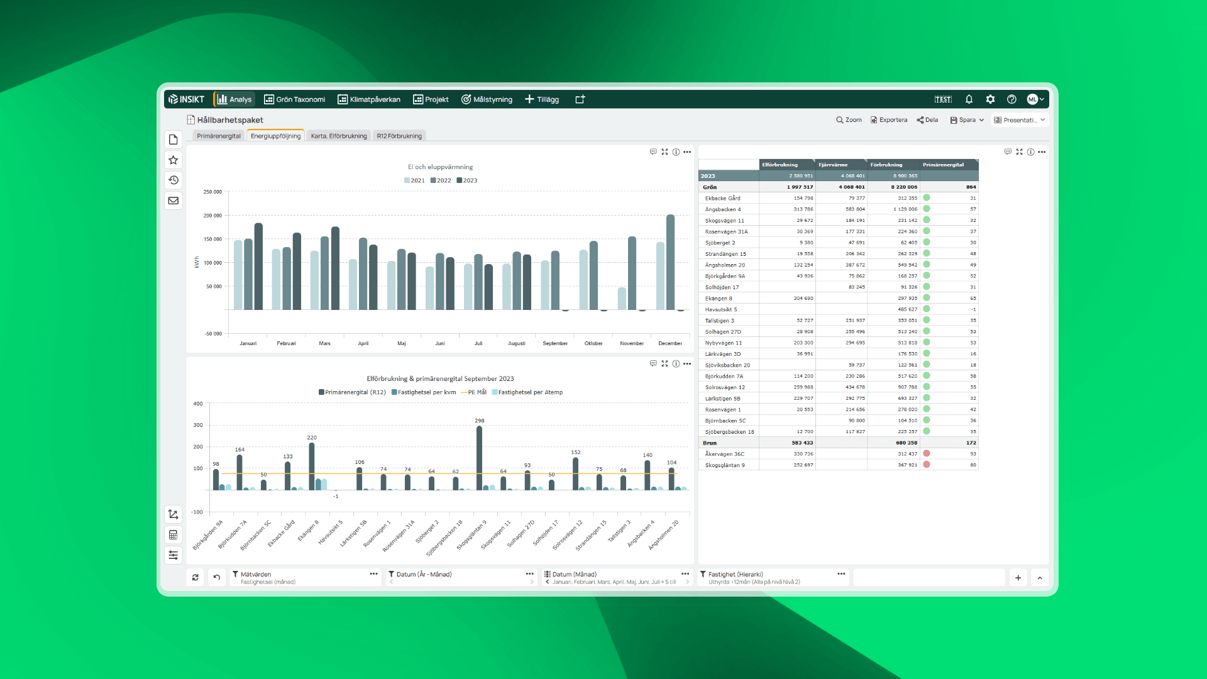The image size is (1207, 679).
Task: Open more options on Elförbrukning & primärenergital chart
Action: tap(687, 363)
